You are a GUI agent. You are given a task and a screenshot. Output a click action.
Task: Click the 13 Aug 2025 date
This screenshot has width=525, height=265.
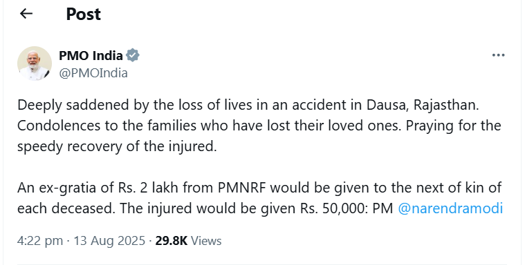click(x=109, y=241)
